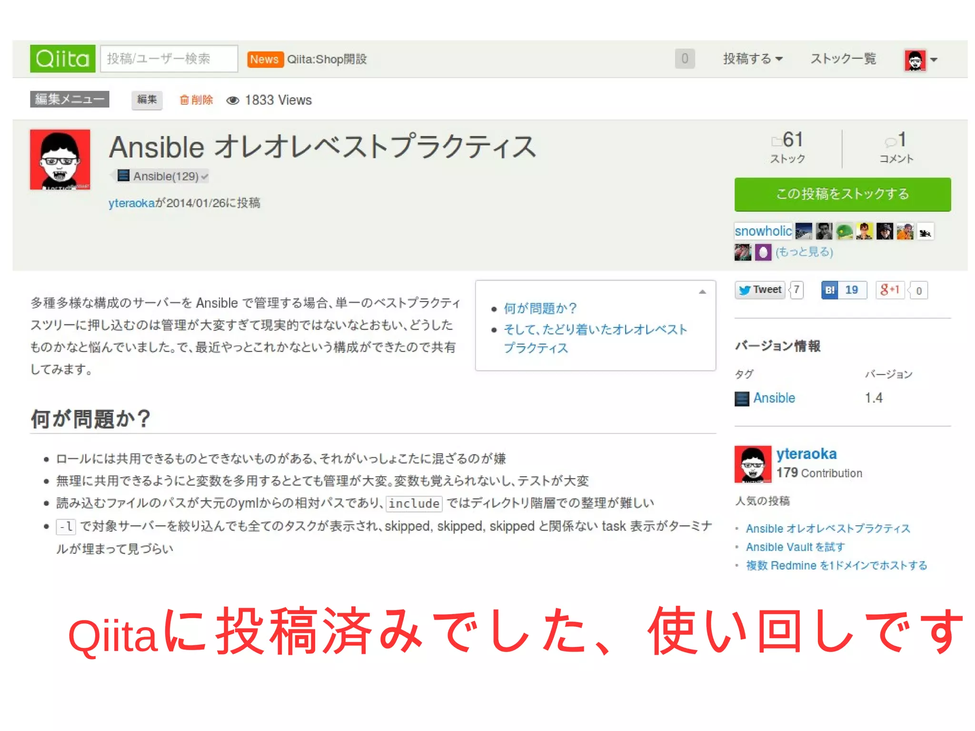Open the snowholic stocker link
This screenshot has height=731, width=975.
pyautogui.click(x=763, y=231)
